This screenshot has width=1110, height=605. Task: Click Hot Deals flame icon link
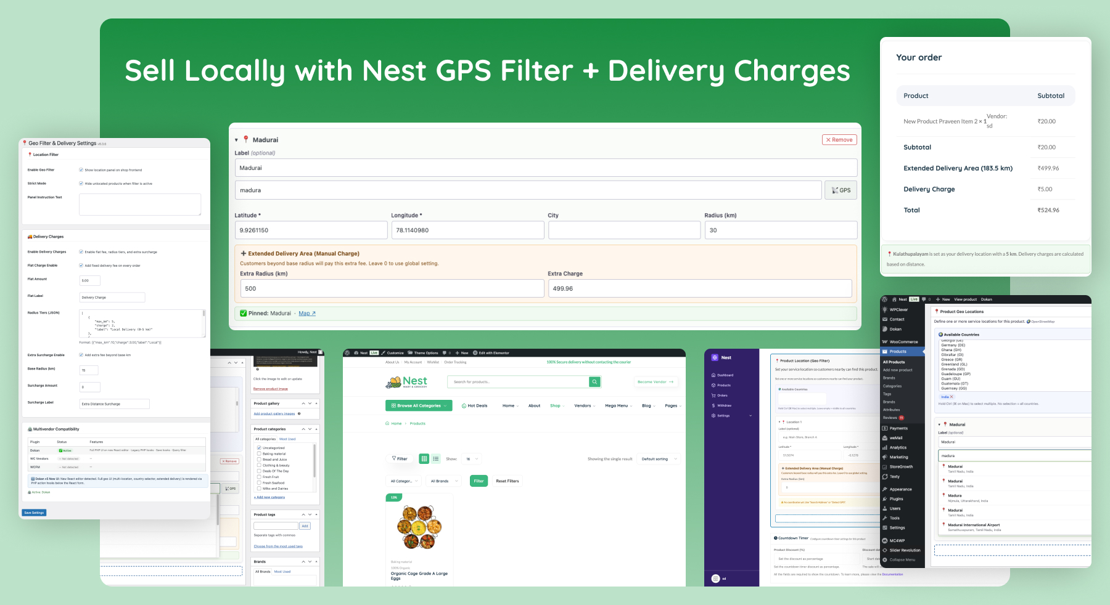point(475,406)
